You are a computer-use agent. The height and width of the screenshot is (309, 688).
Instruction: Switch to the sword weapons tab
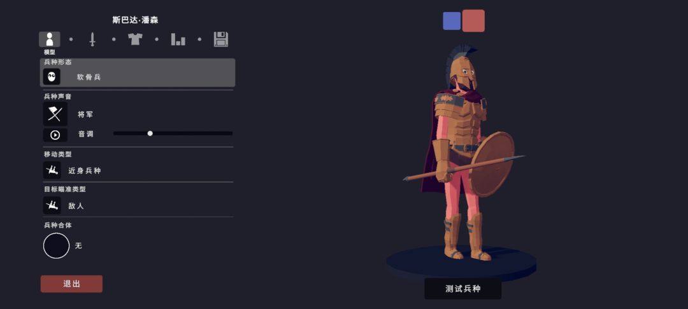(92, 39)
